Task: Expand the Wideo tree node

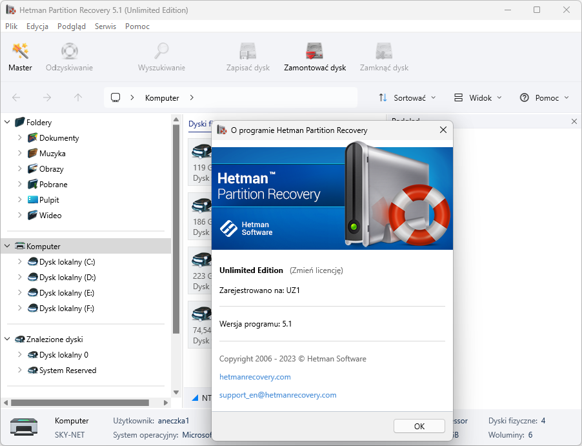Action: click(x=19, y=215)
